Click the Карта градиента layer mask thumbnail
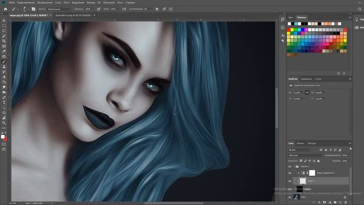 (312, 173)
